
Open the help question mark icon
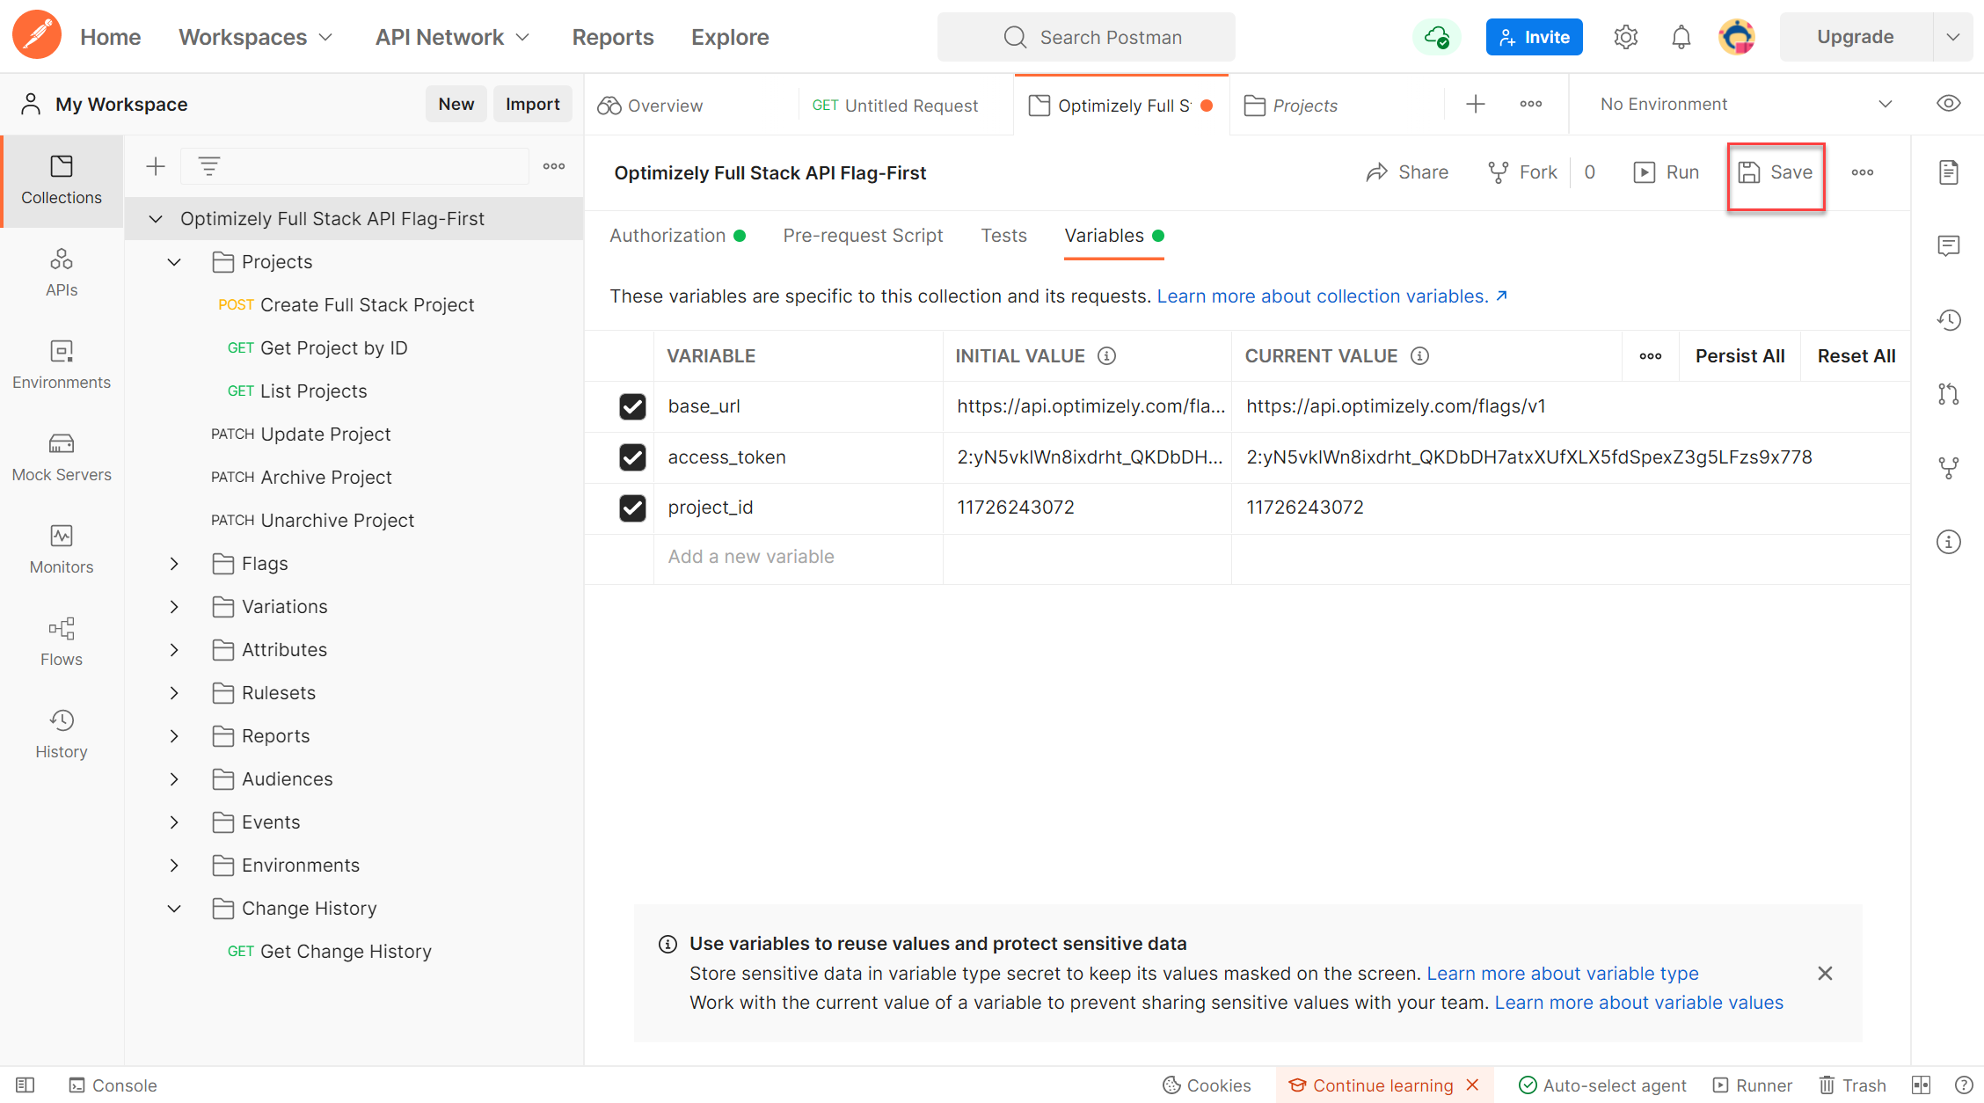tap(1964, 1085)
